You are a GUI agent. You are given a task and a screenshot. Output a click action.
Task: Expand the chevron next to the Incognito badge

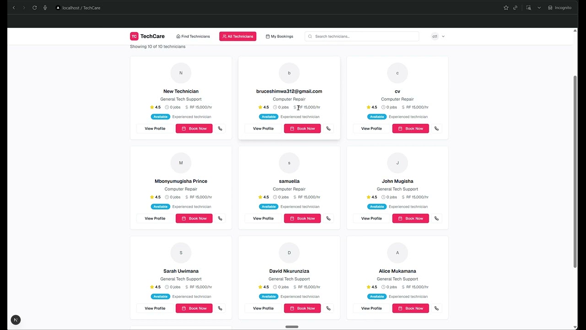(x=539, y=7)
